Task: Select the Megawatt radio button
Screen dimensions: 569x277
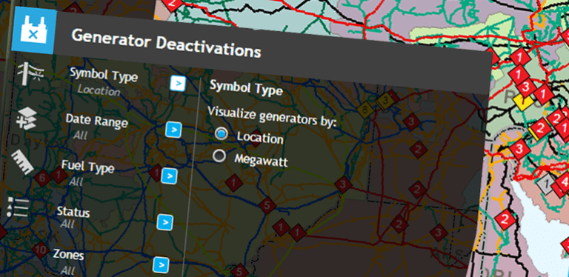Action: point(219,156)
